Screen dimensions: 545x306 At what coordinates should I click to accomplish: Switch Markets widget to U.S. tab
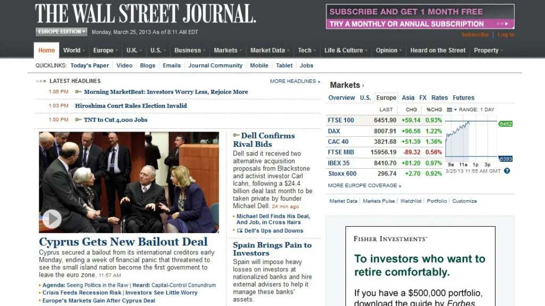365,98
